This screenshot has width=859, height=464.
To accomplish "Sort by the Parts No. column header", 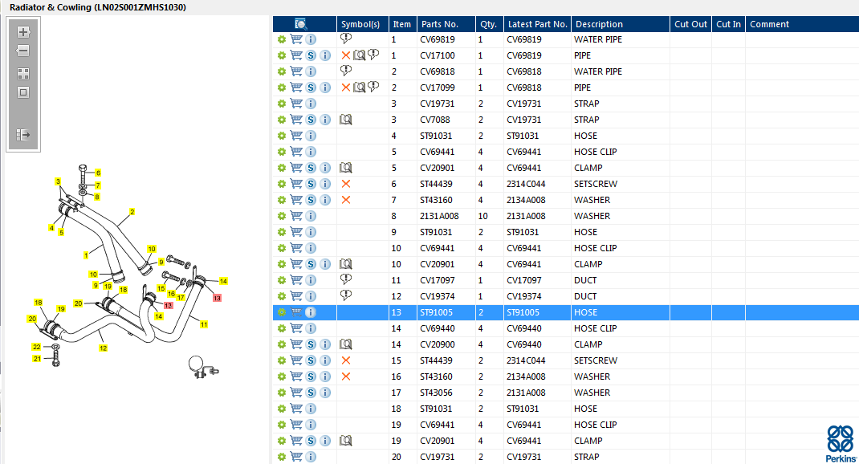I will pyautogui.click(x=446, y=24).
